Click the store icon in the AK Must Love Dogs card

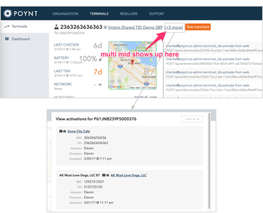coord(108,175)
